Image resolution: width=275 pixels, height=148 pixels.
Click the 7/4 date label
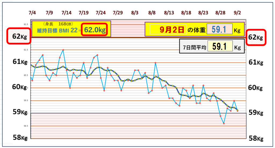[x=32, y=13]
